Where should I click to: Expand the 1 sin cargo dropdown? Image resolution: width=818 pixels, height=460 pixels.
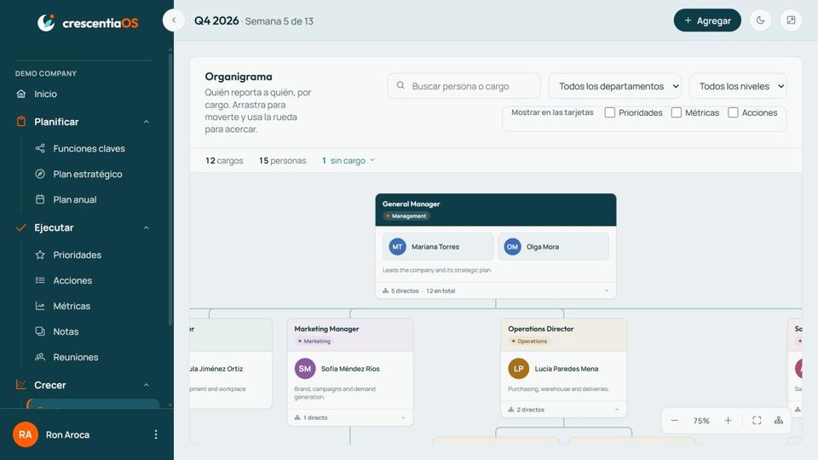[x=349, y=161]
